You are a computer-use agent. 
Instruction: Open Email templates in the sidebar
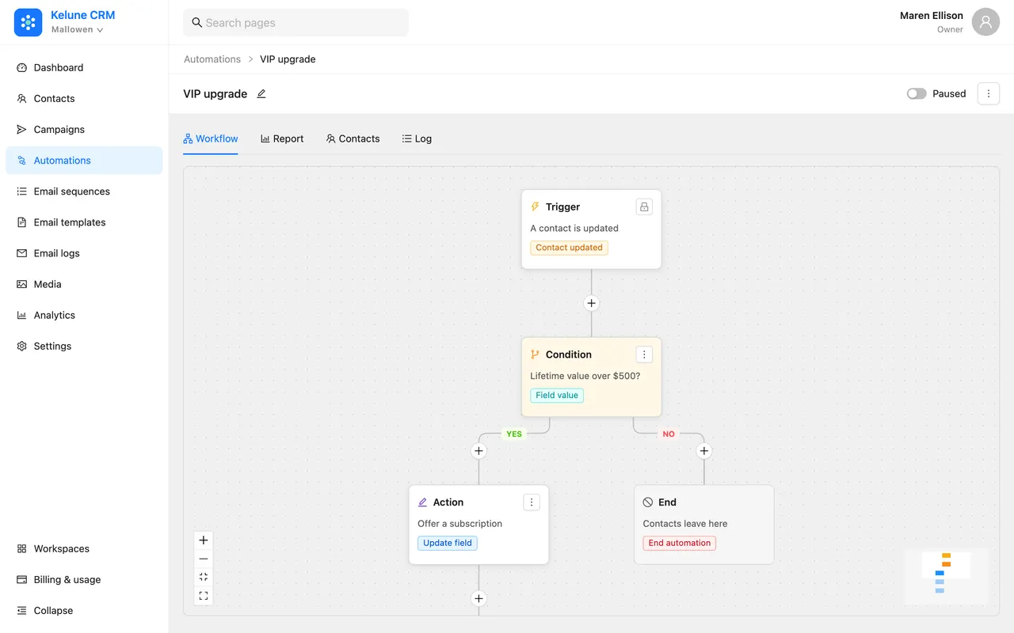click(84, 222)
